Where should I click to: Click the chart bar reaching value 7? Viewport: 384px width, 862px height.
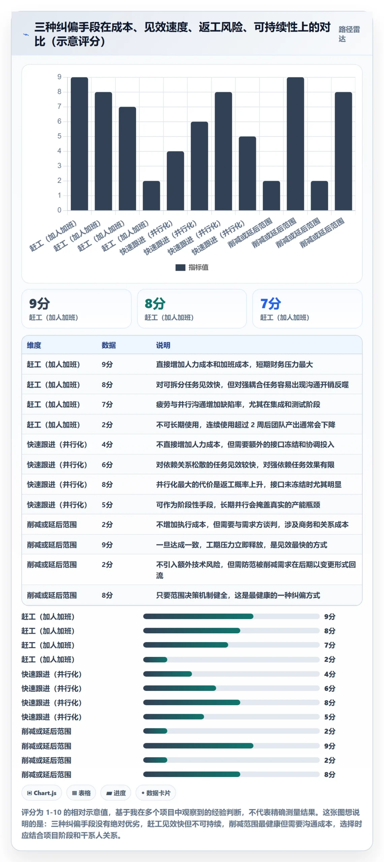point(127,159)
